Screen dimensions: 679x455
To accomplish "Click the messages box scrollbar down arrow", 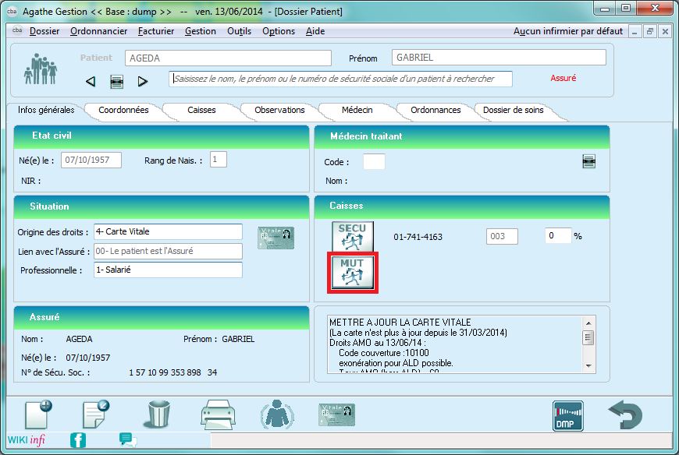I will point(588,365).
